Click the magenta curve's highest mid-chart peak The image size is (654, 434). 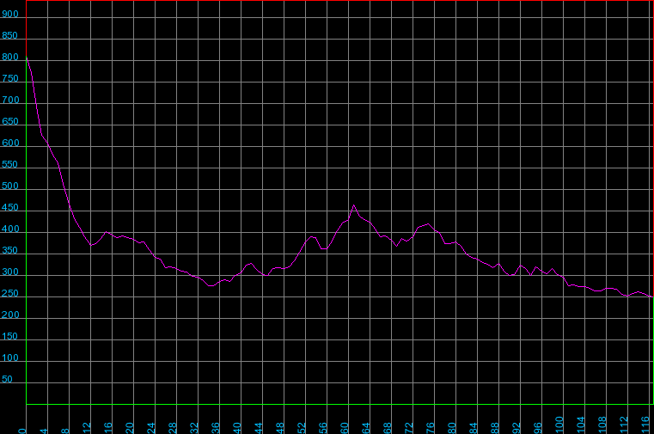(354, 205)
